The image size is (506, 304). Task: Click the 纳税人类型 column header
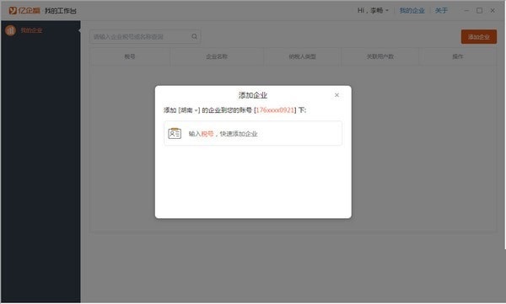pos(302,56)
